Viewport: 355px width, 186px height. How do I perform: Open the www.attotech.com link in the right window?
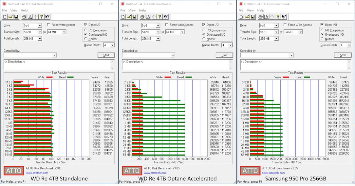pos(273,173)
